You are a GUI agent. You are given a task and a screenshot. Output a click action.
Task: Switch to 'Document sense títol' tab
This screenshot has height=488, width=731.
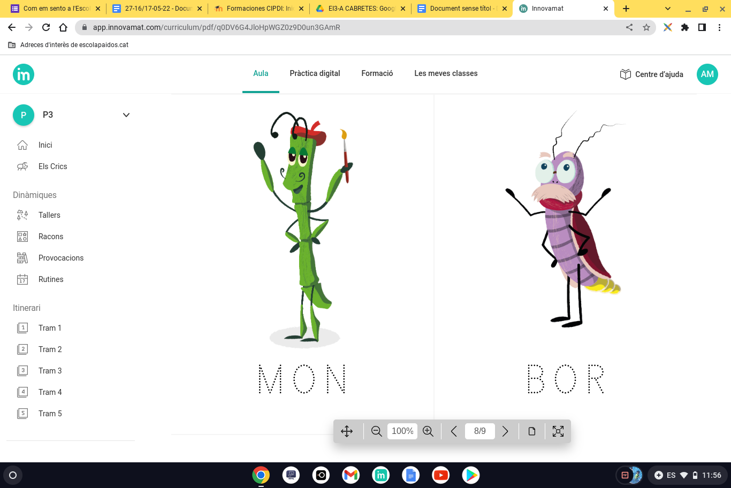coord(462,9)
